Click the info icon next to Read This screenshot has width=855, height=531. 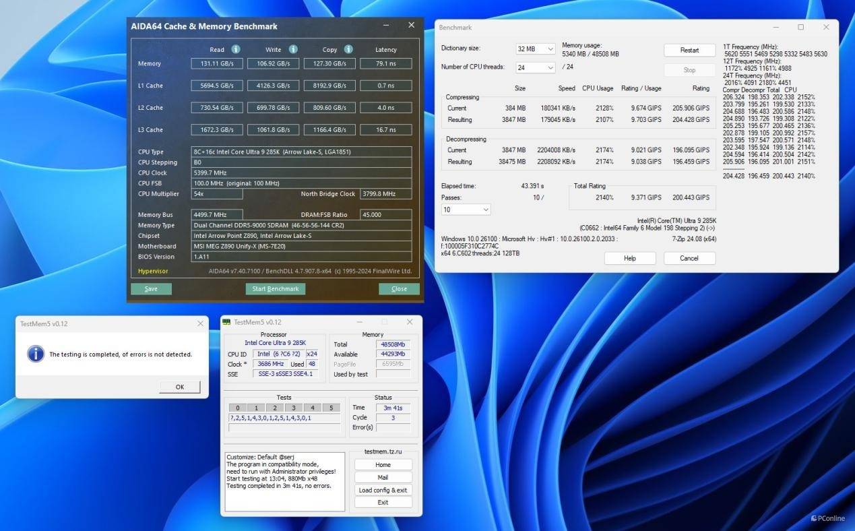pyautogui.click(x=236, y=49)
